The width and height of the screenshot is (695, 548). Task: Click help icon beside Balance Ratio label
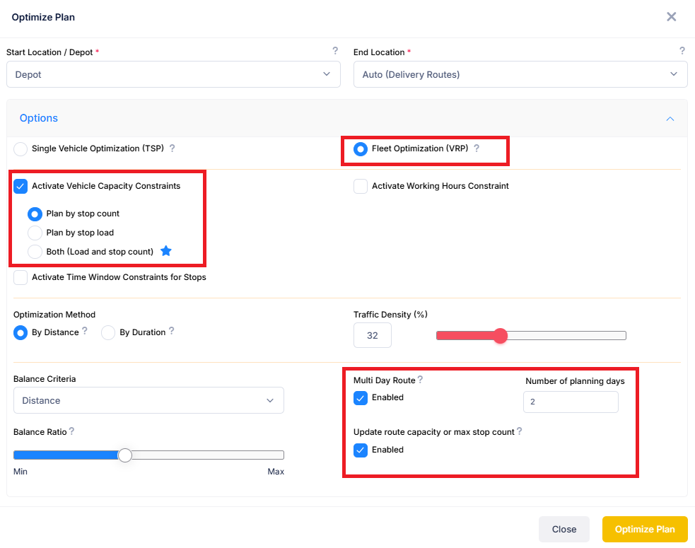[72, 431]
